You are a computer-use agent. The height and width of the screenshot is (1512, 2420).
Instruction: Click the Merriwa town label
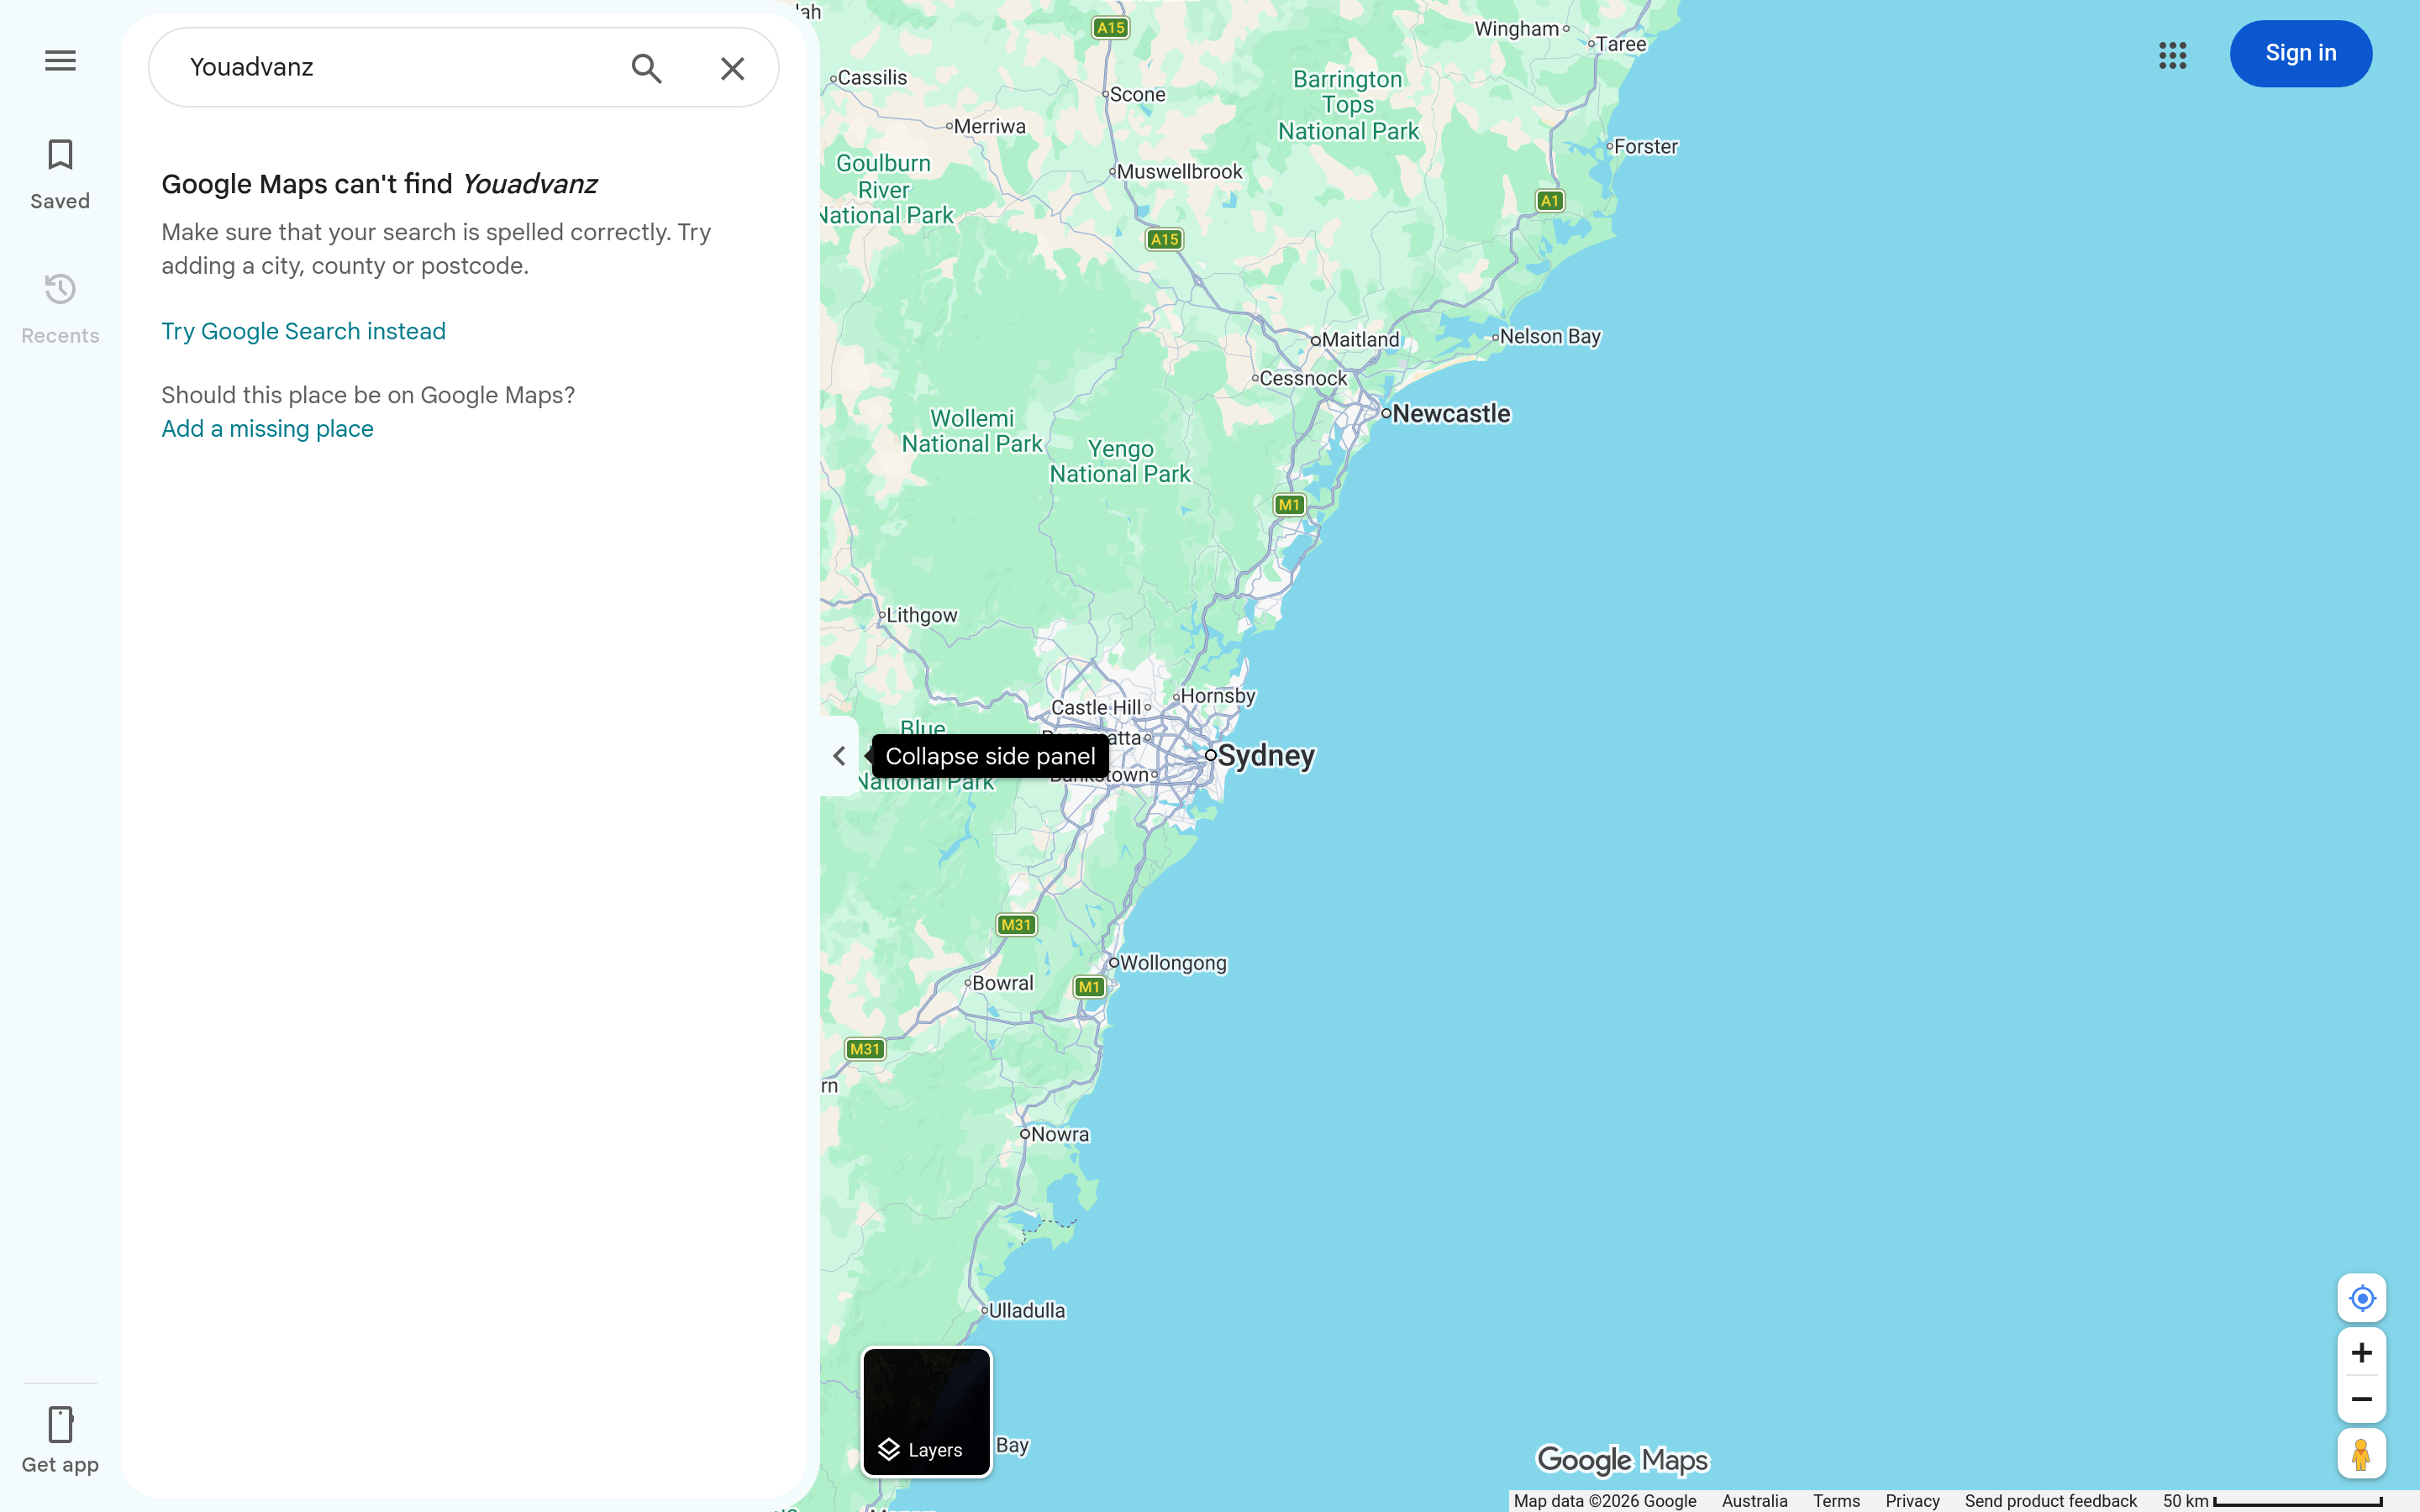tap(990, 127)
